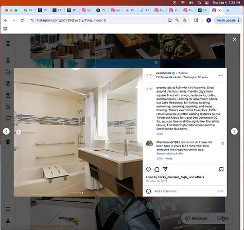
Task: Close the post overlay with X
Action: coord(235,39)
